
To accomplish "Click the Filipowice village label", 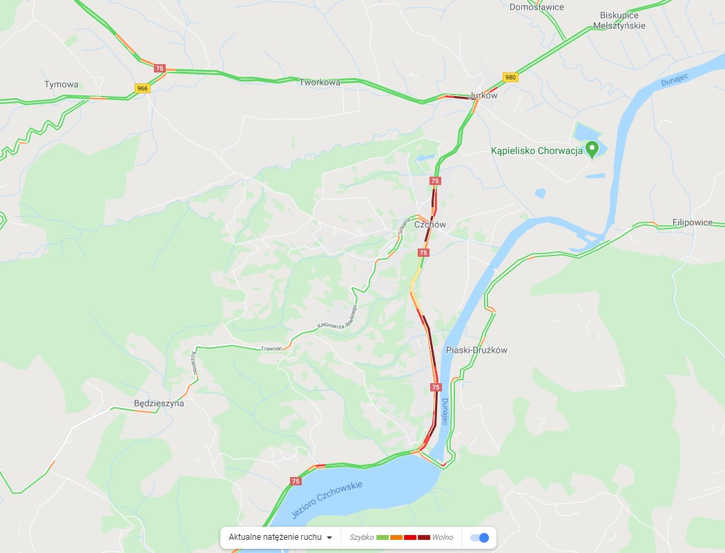I will (x=692, y=222).
